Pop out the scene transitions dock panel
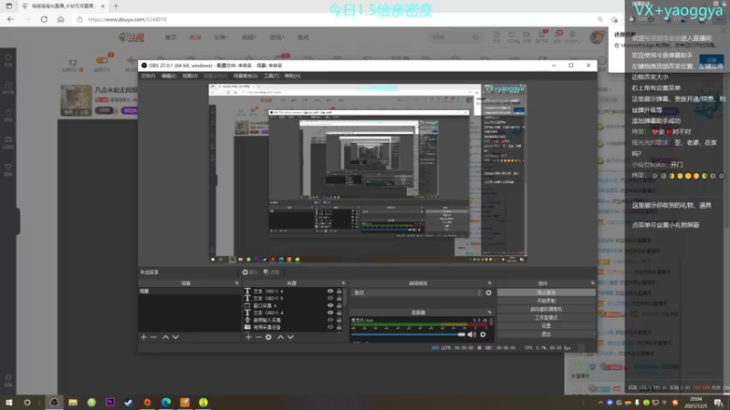This screenshot has height=410, width=730. (x=489, y=283)
